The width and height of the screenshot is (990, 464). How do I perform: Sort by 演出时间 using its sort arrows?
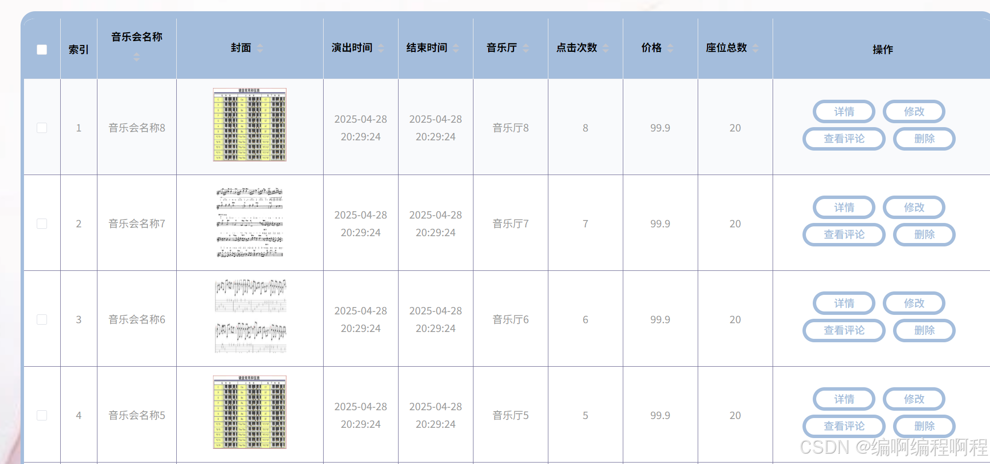pyautogui.click(x=381, y=48)
